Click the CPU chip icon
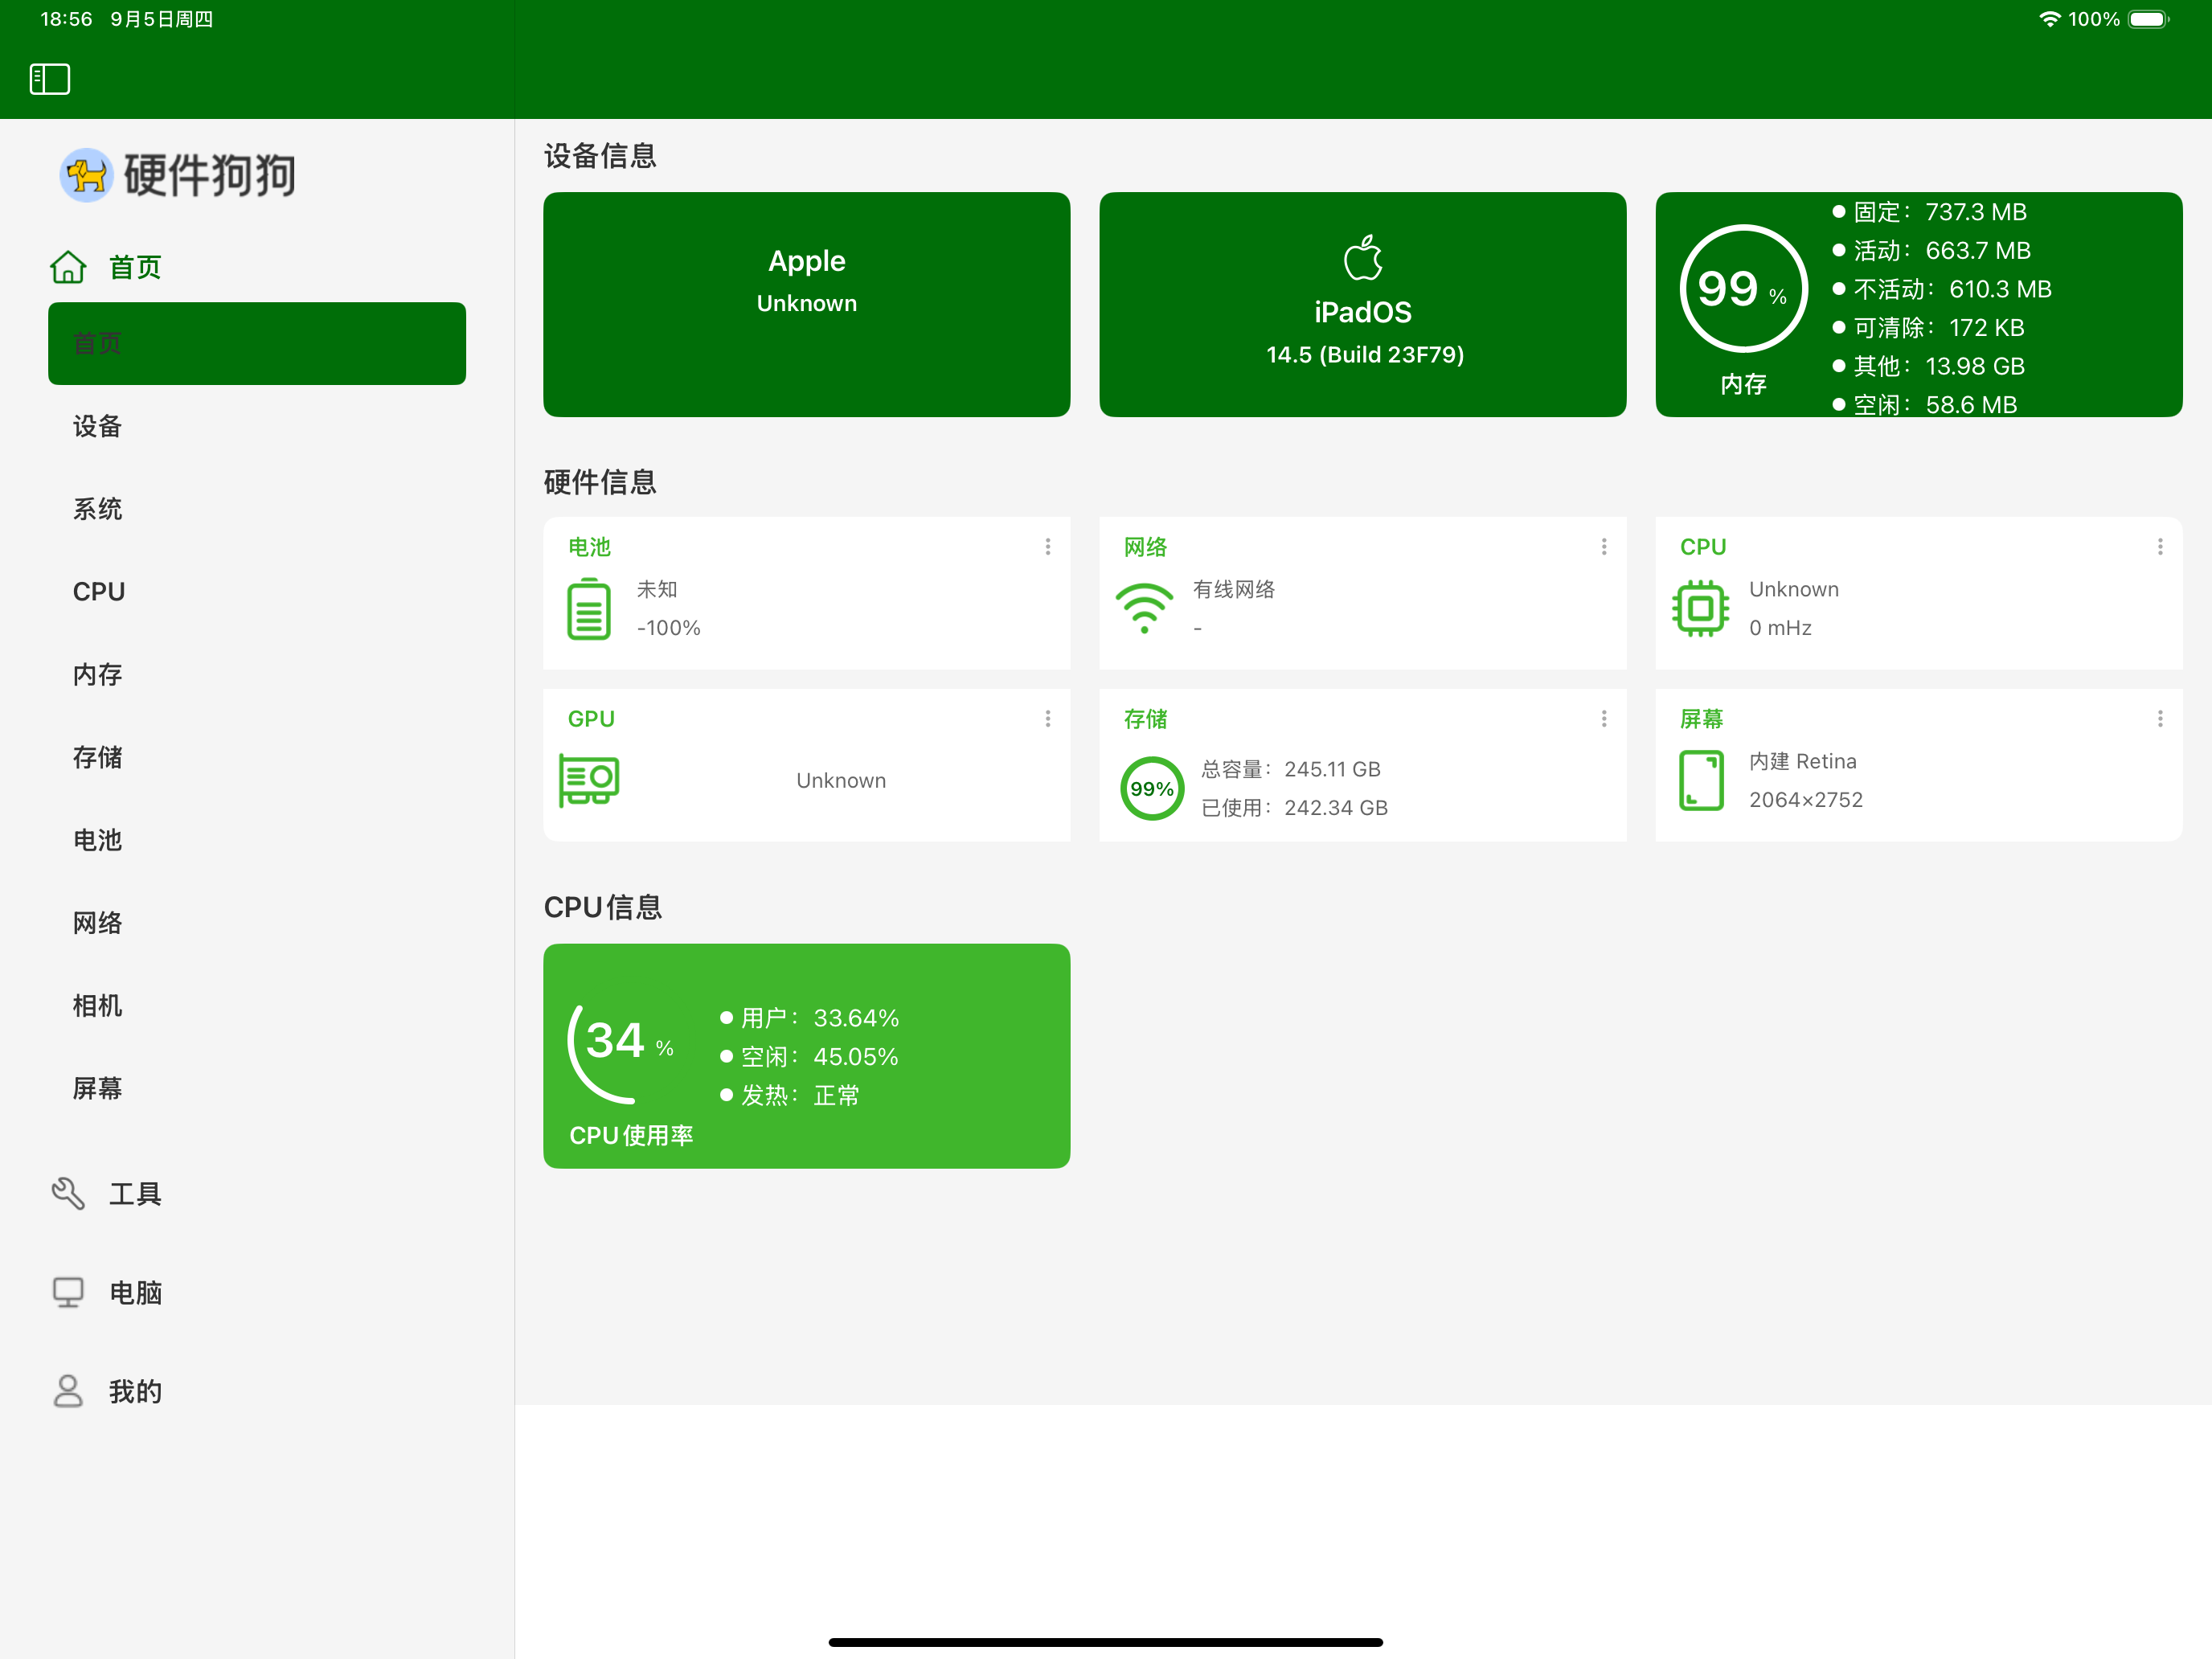The image size is (2212, 1659). [1700, 608]
